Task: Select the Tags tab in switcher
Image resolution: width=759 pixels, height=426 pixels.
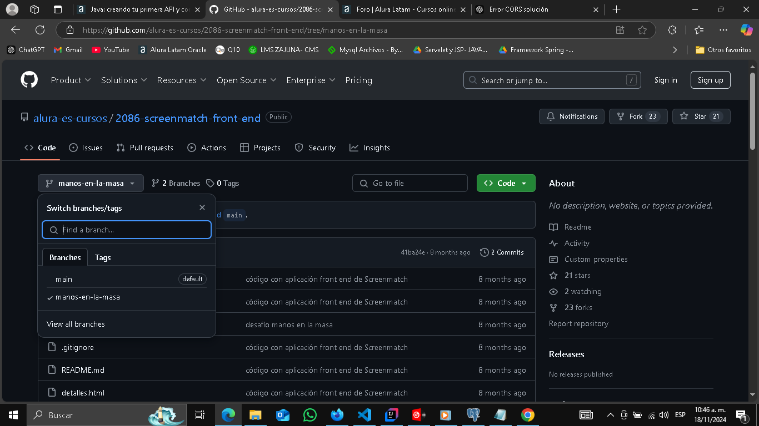Action: (103, 257)
